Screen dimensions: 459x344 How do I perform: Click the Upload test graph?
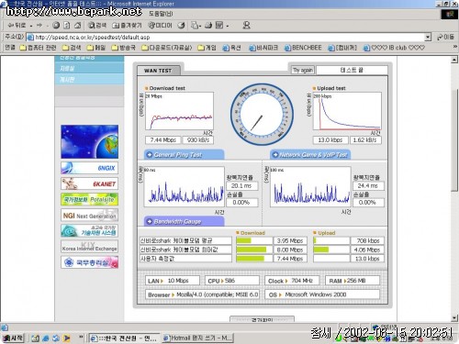[x=347, y=111]
